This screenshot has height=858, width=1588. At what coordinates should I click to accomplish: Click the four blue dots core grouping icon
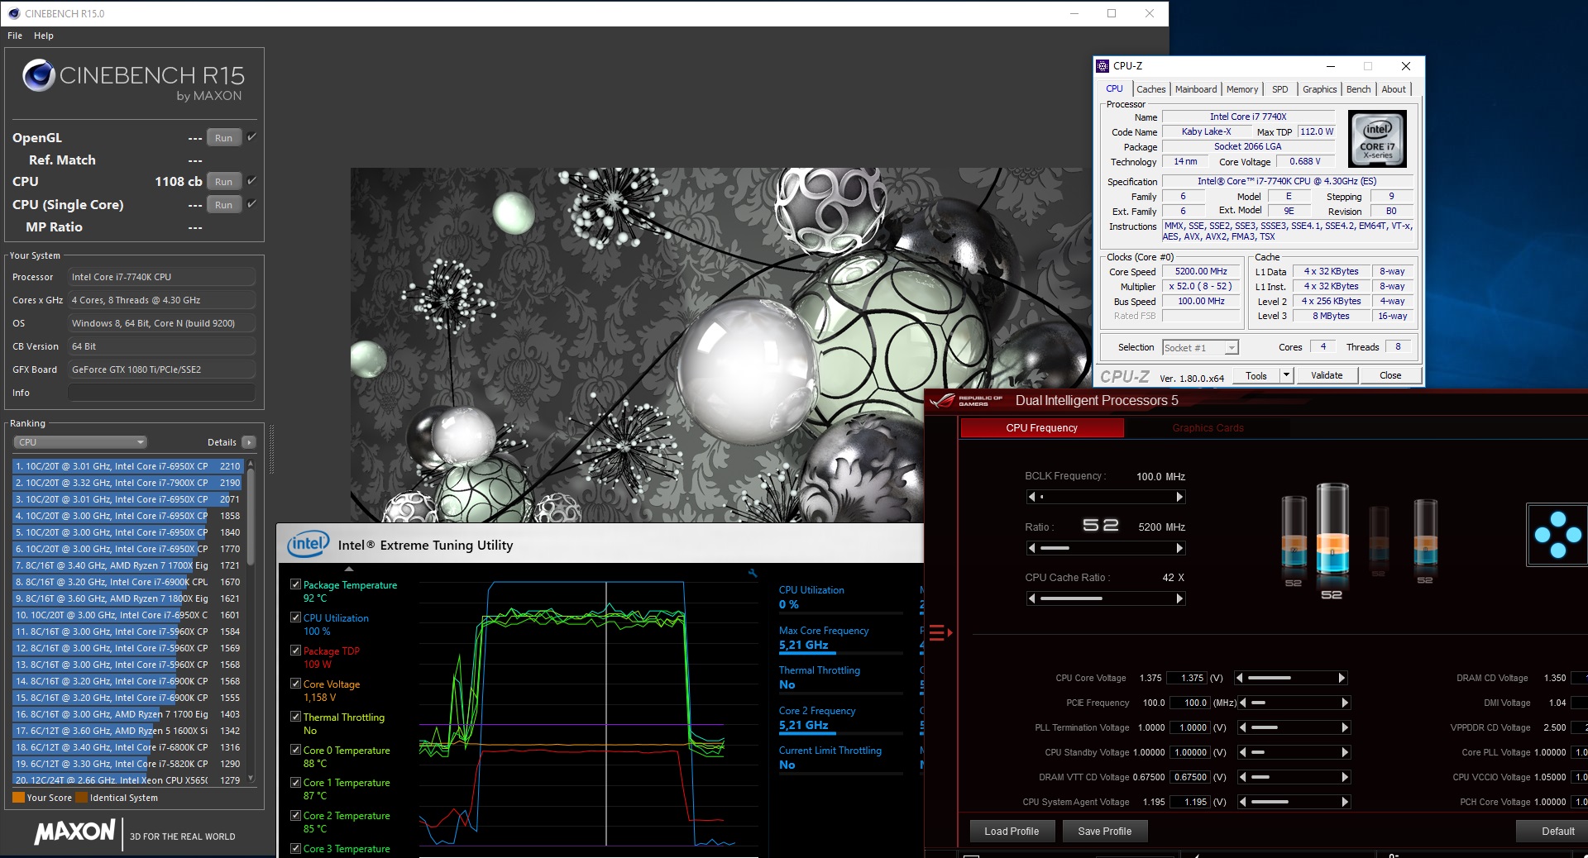click(1557, 535)
